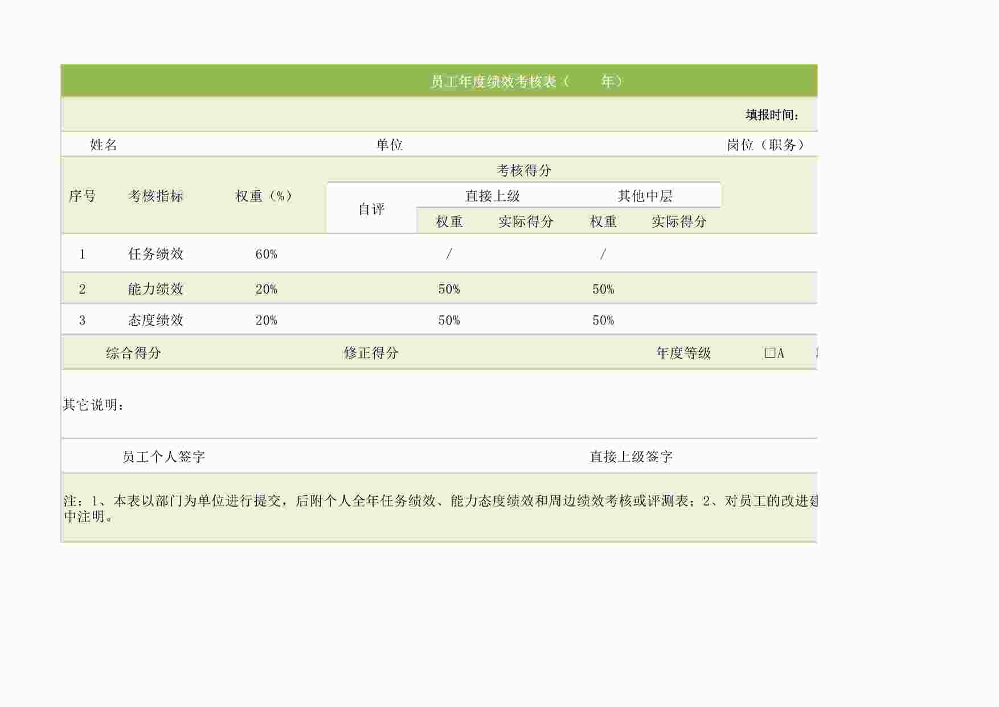This screenshot has width=999, height=707.
Task: Click the 自评 header cell
Action: [371, 209]
